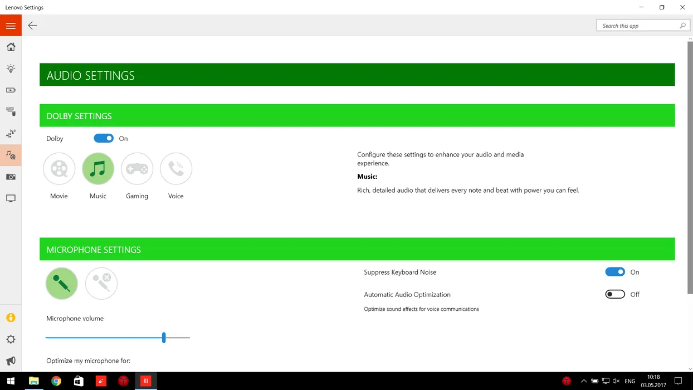Select the Music Dolby profile
Screen dimensions: 693x390
98,169
